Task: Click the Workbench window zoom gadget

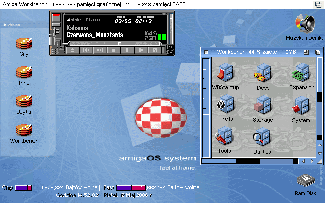Action: tap(306, 52)
